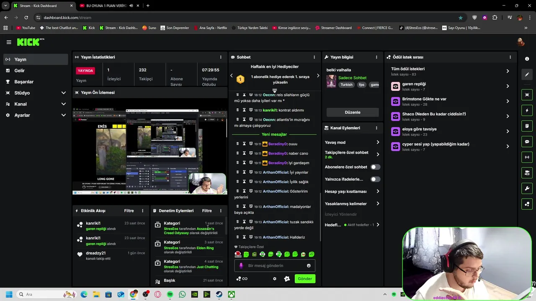The image size is (536, 301).
Task: Click the star-shaped emote icon beside Gönder
Action: pos(287,279)
